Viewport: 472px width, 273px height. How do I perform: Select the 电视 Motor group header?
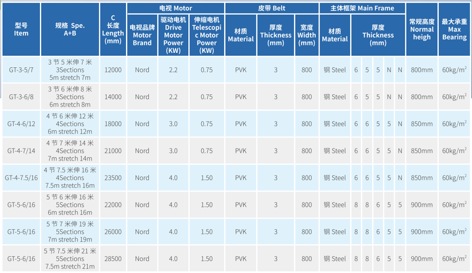click(175, 8)
